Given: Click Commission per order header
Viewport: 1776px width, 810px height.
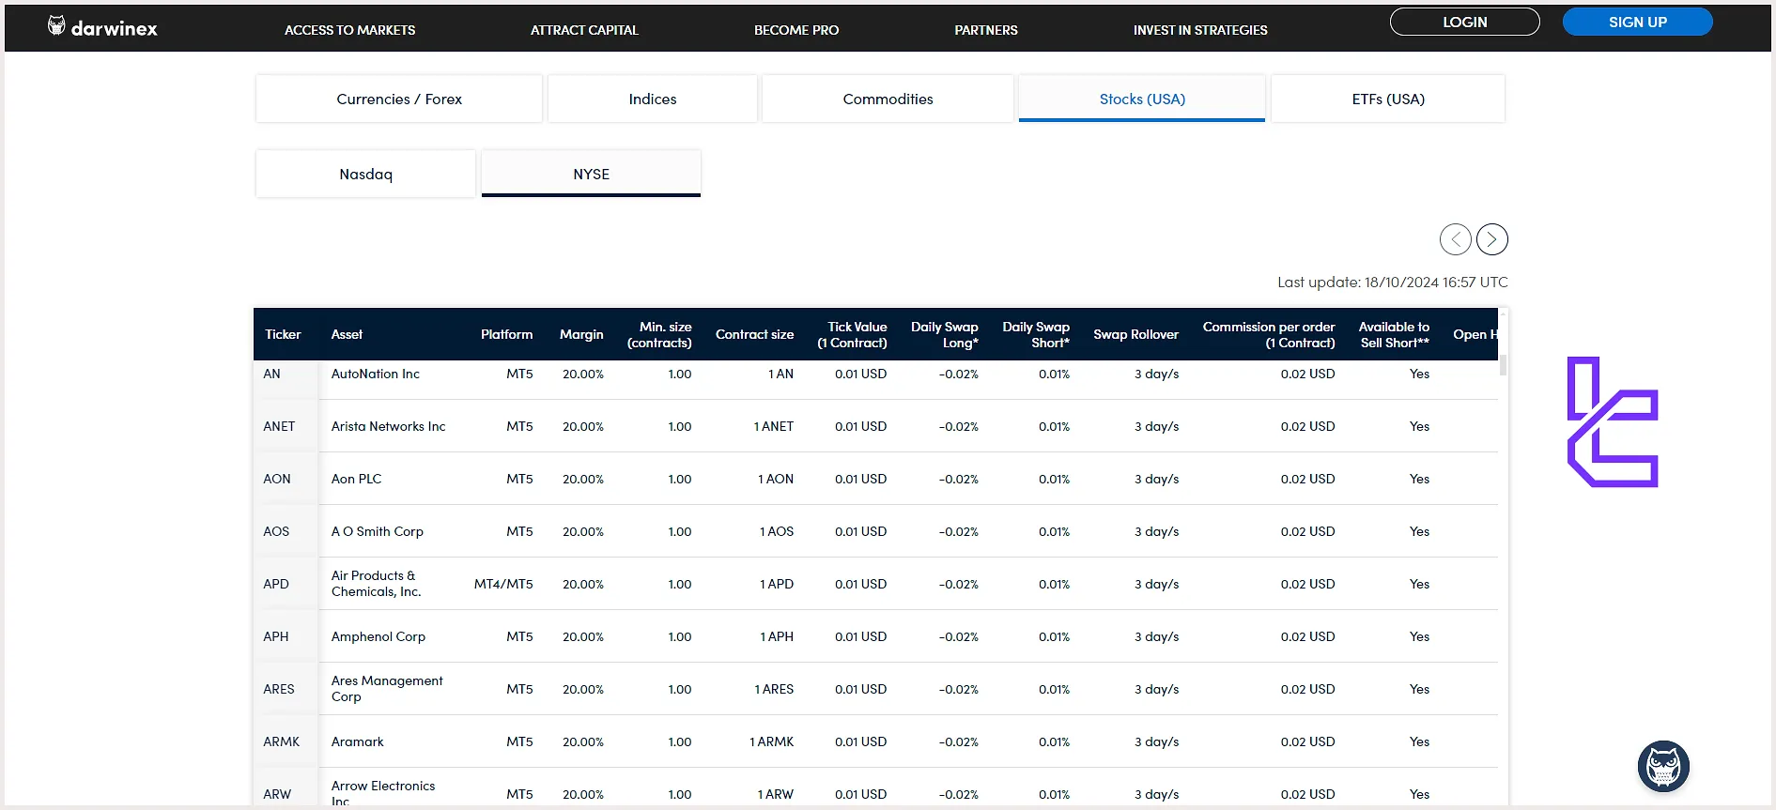Looking at the screenshot, I should (x=1269, y=334).
